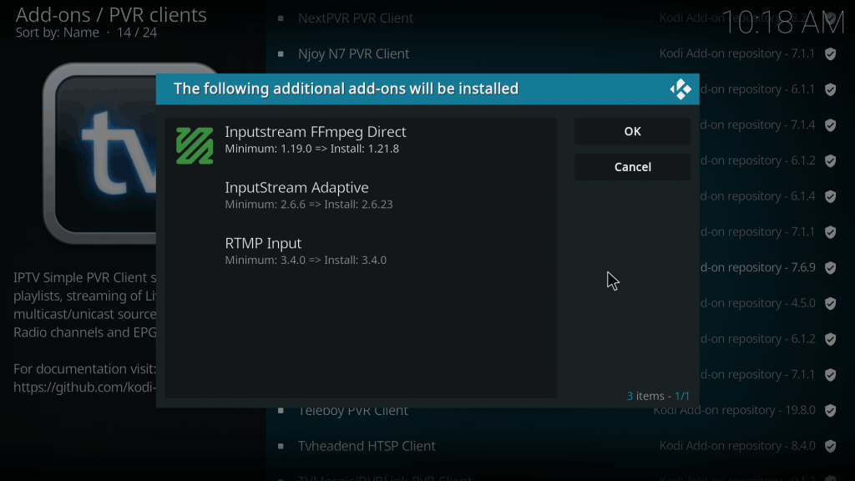Image resolution: width=855 pixels, height=481 pixels.
Task: Click verified shield icon on 7.6.9 row
Action: (830, 268)
